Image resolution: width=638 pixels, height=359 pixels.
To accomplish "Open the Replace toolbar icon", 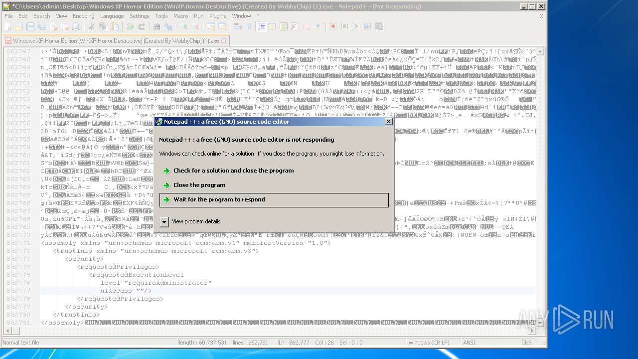I will [x=168, y=26].
